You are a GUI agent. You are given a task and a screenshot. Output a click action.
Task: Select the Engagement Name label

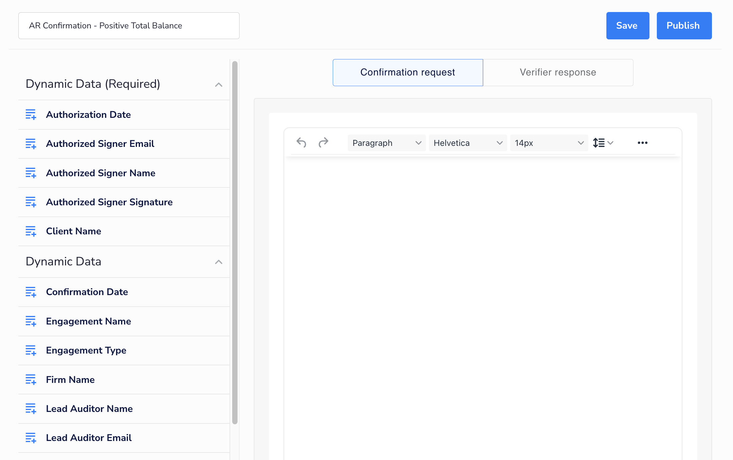89,321
